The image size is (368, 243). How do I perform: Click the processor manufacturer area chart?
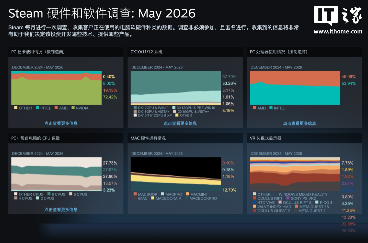(x=295, y=88)
